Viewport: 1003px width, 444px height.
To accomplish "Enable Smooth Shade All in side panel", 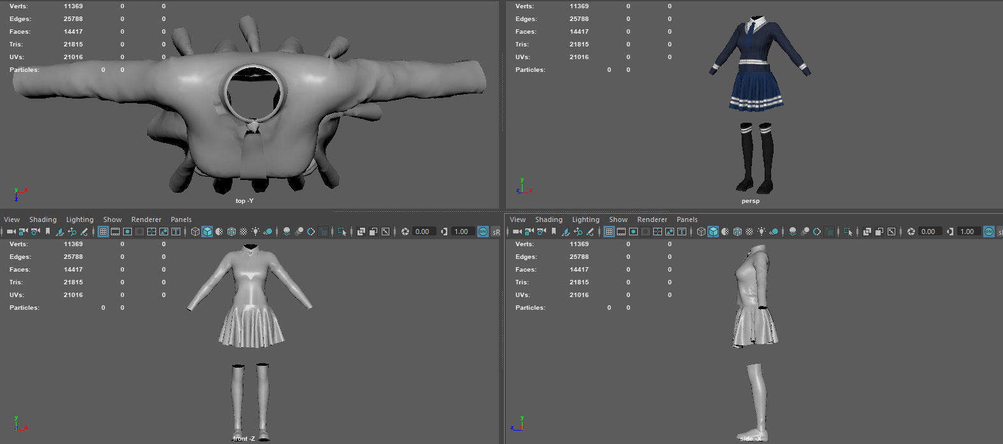I will point(713,232).
